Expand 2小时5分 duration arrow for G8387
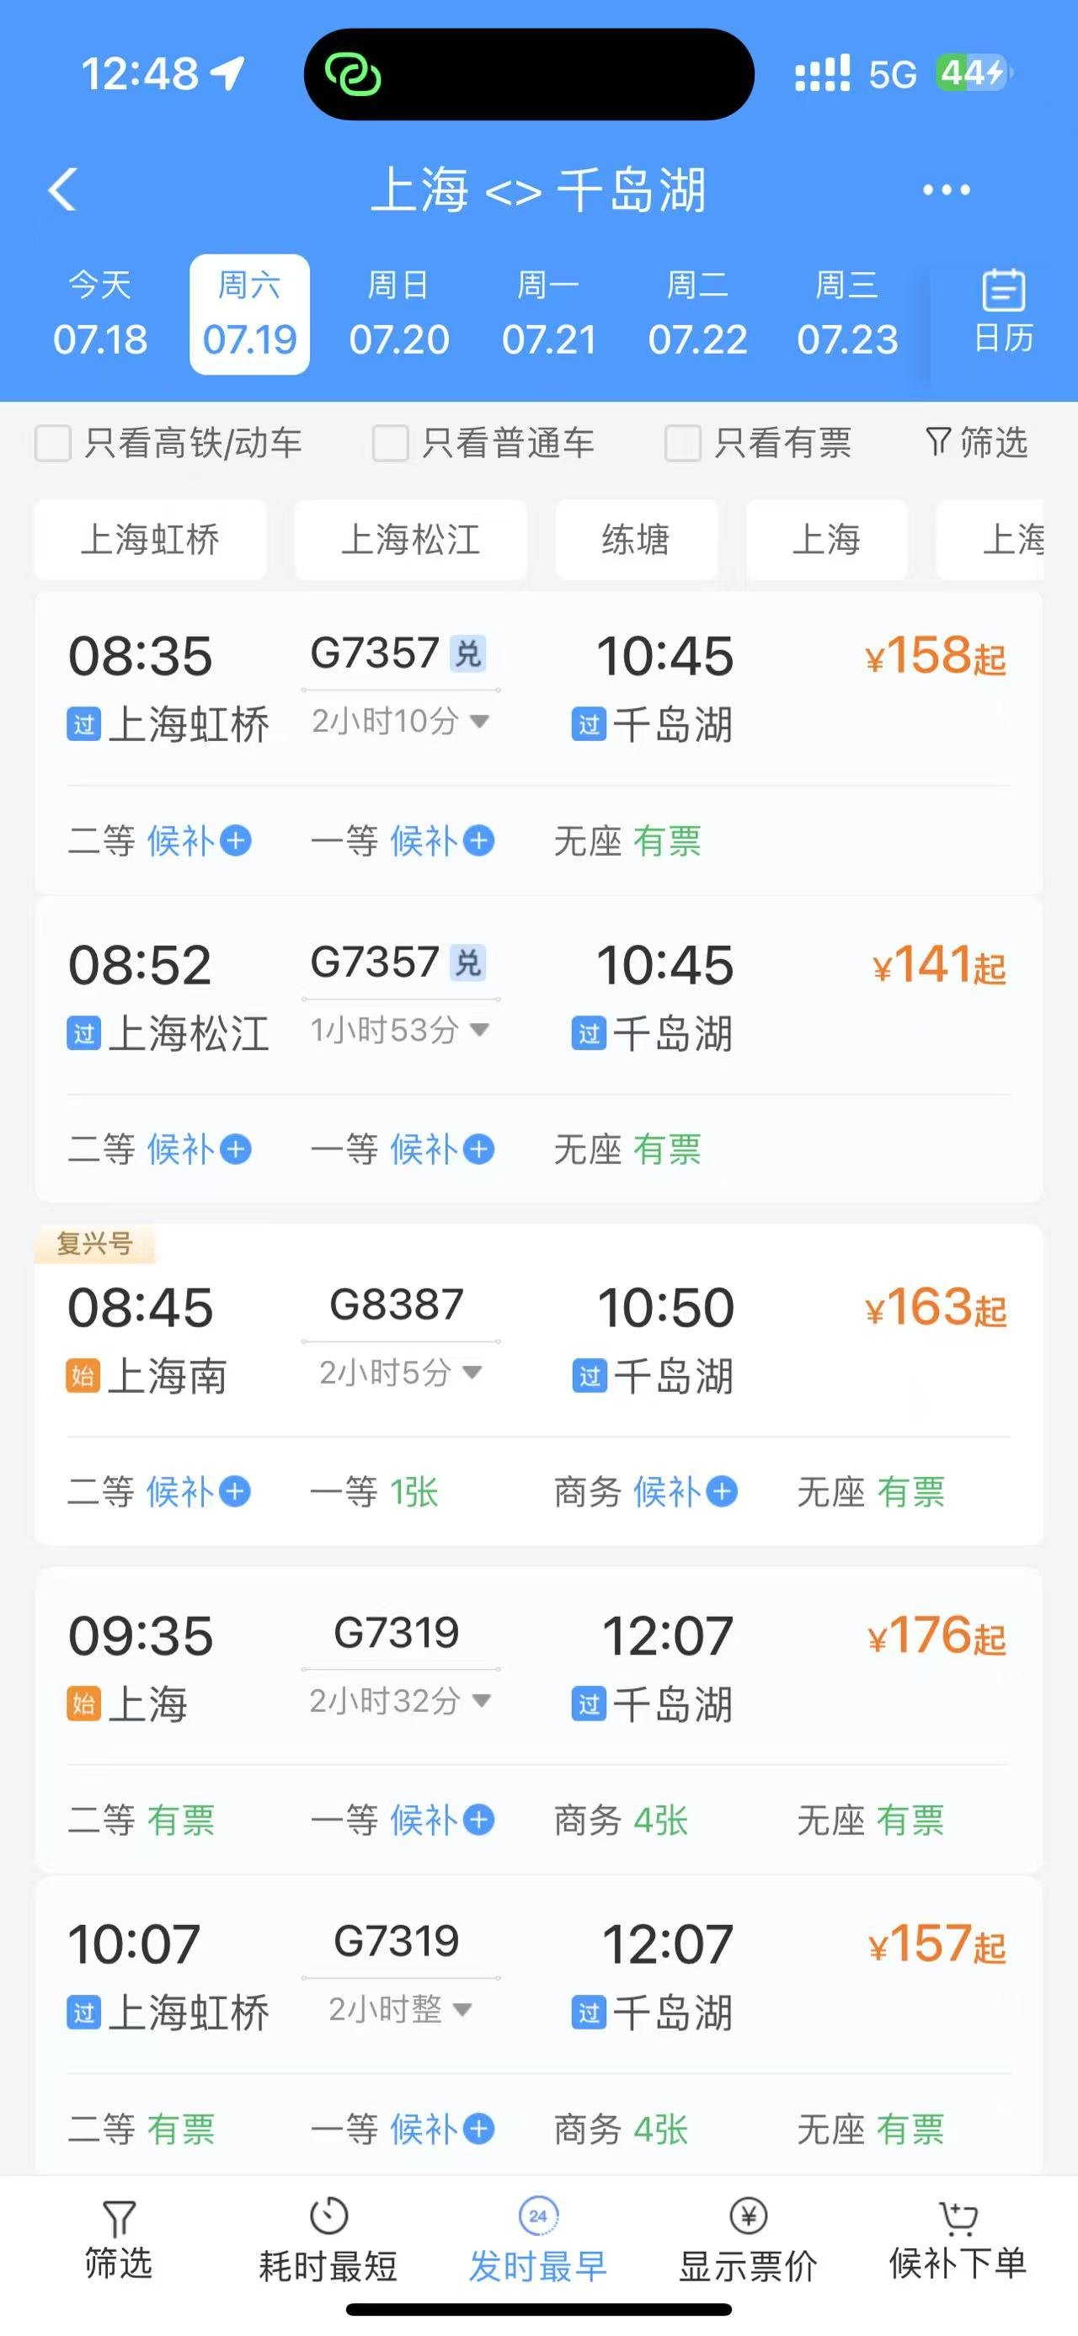This screenshot has width=1078, height=2336. tap(472, 1372)
